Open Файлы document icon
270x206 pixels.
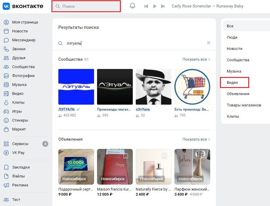pos(6,176)
